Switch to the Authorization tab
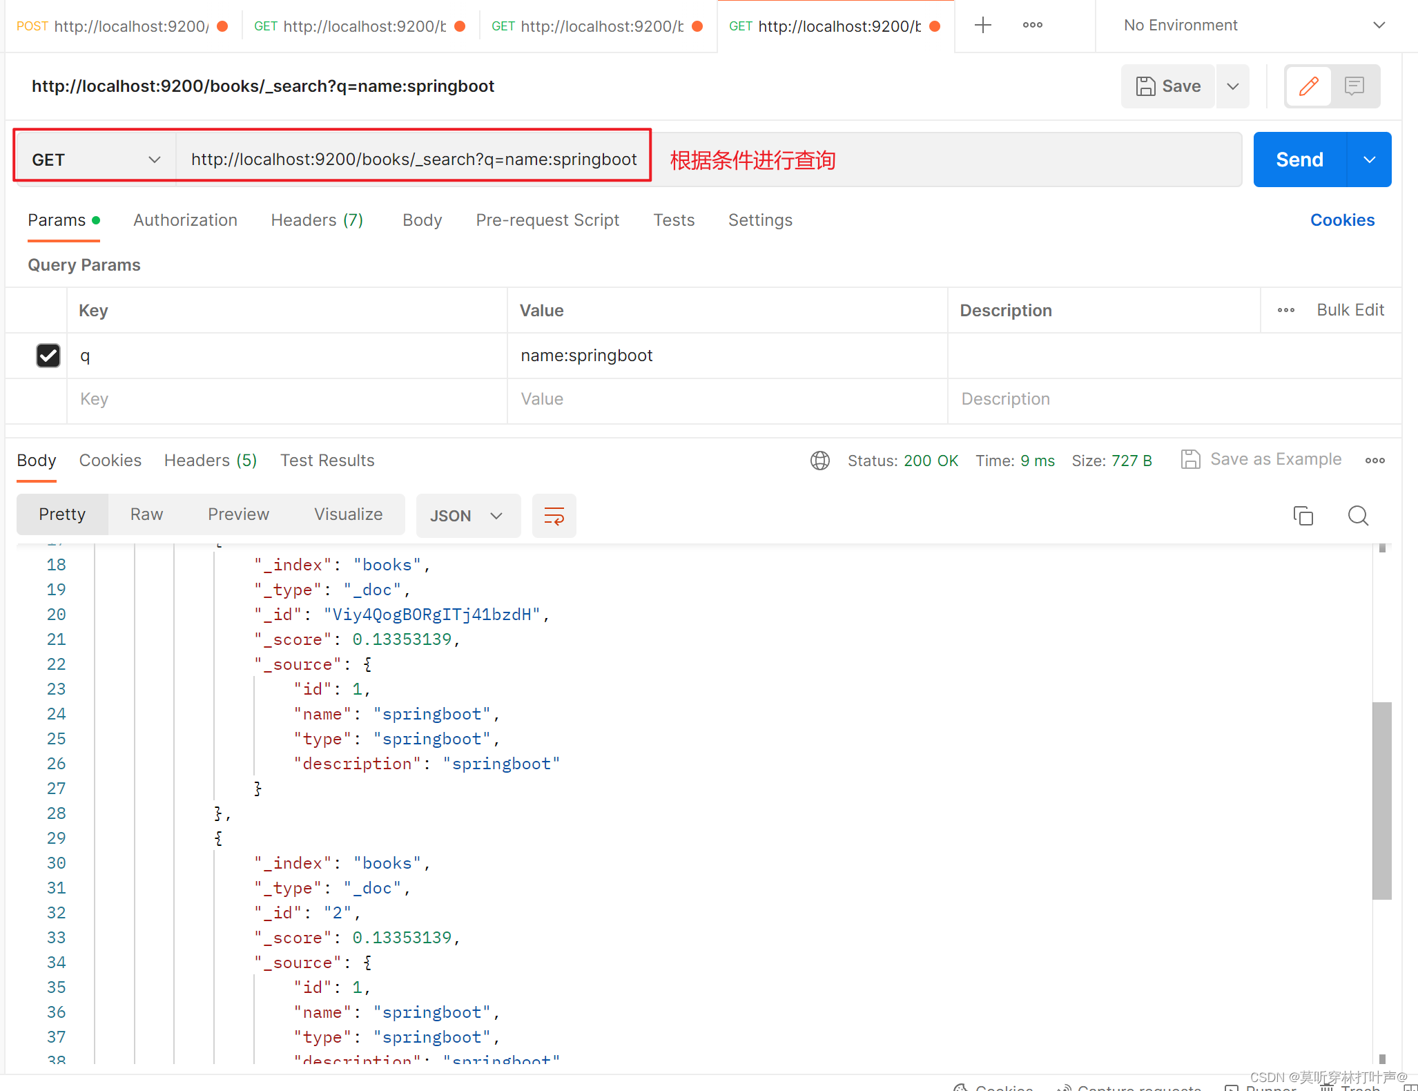This screenshot has width=1418, height=1091. tap(185, 220)
